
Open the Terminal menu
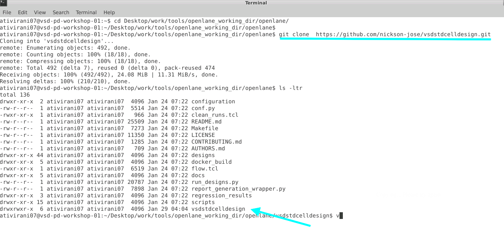tap(86, 12)
